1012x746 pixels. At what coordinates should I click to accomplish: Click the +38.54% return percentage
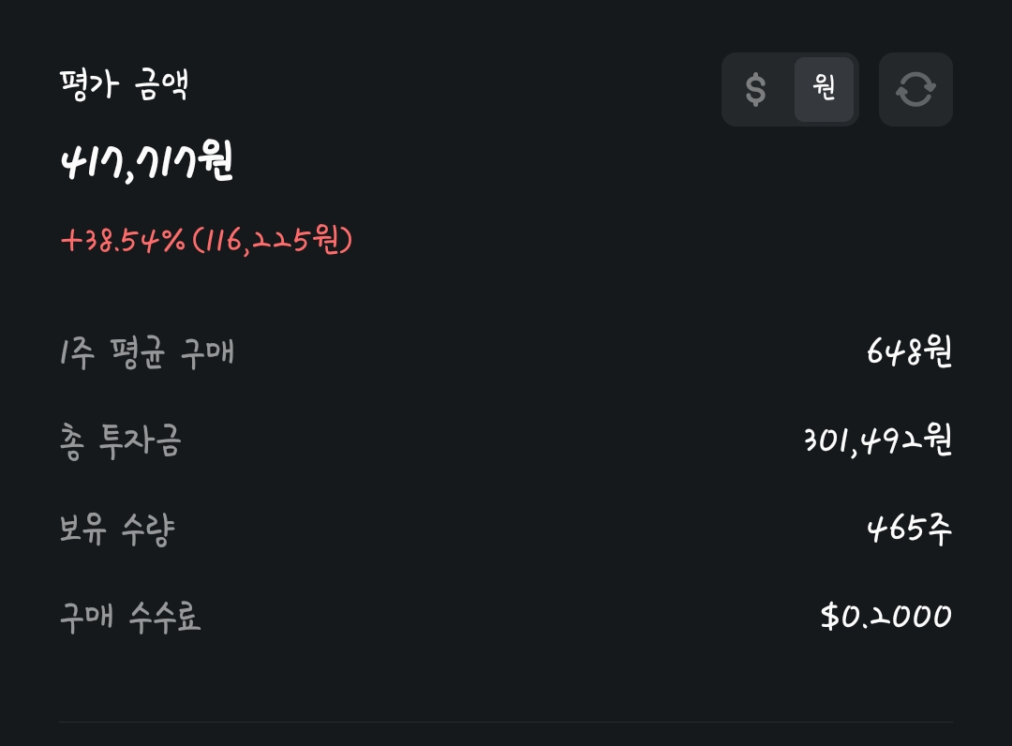point(123,241)
